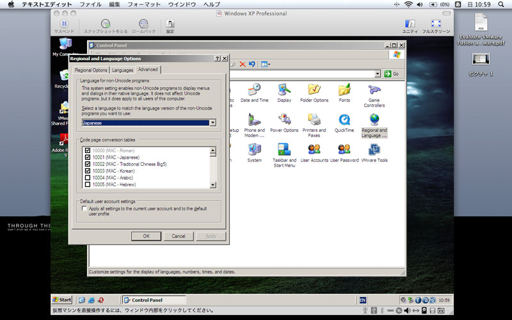Open the フォーマット menu

[x=144, y=4]
